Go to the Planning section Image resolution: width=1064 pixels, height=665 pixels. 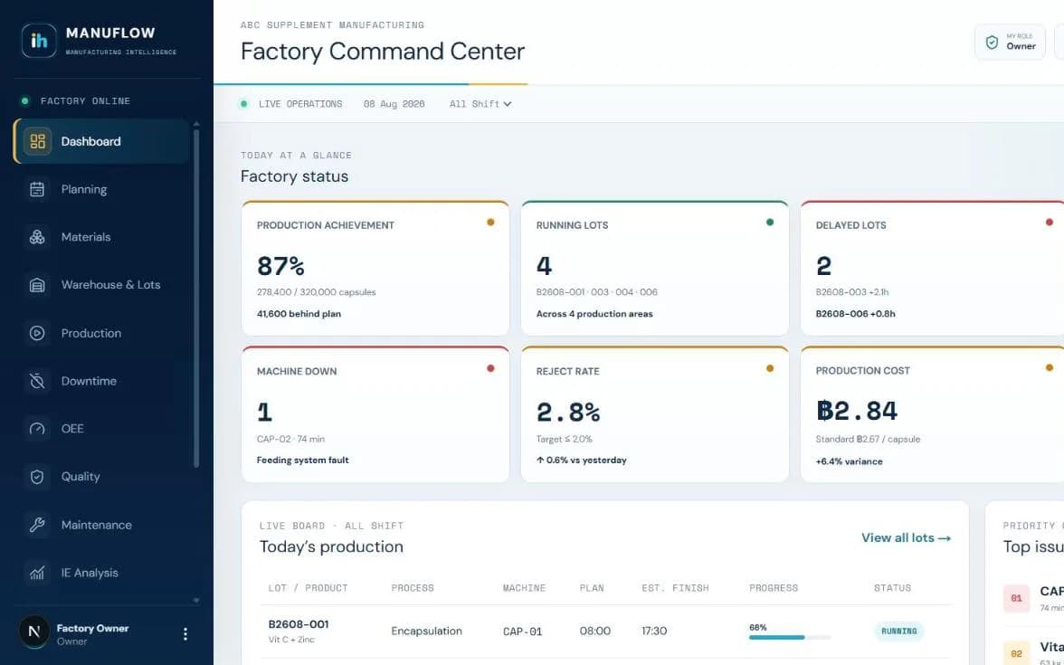click(x=101, y=189)
